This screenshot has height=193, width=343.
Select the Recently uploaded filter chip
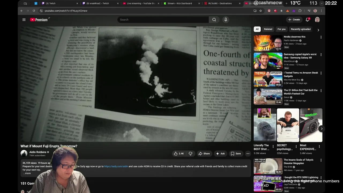point(301,29)
